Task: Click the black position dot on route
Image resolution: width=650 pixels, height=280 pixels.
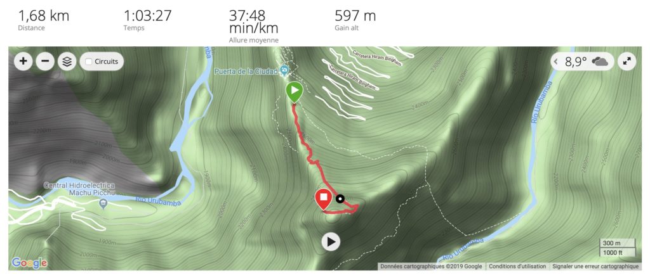Action: click(x=340, y=200)
